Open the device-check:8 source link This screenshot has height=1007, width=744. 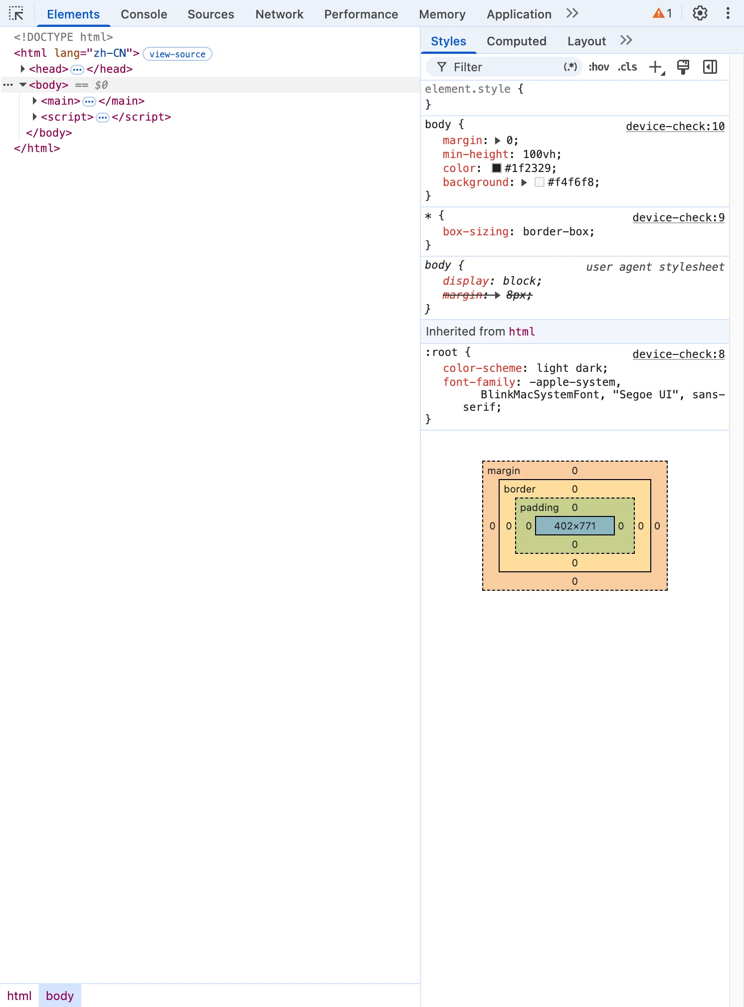(678, 354)
